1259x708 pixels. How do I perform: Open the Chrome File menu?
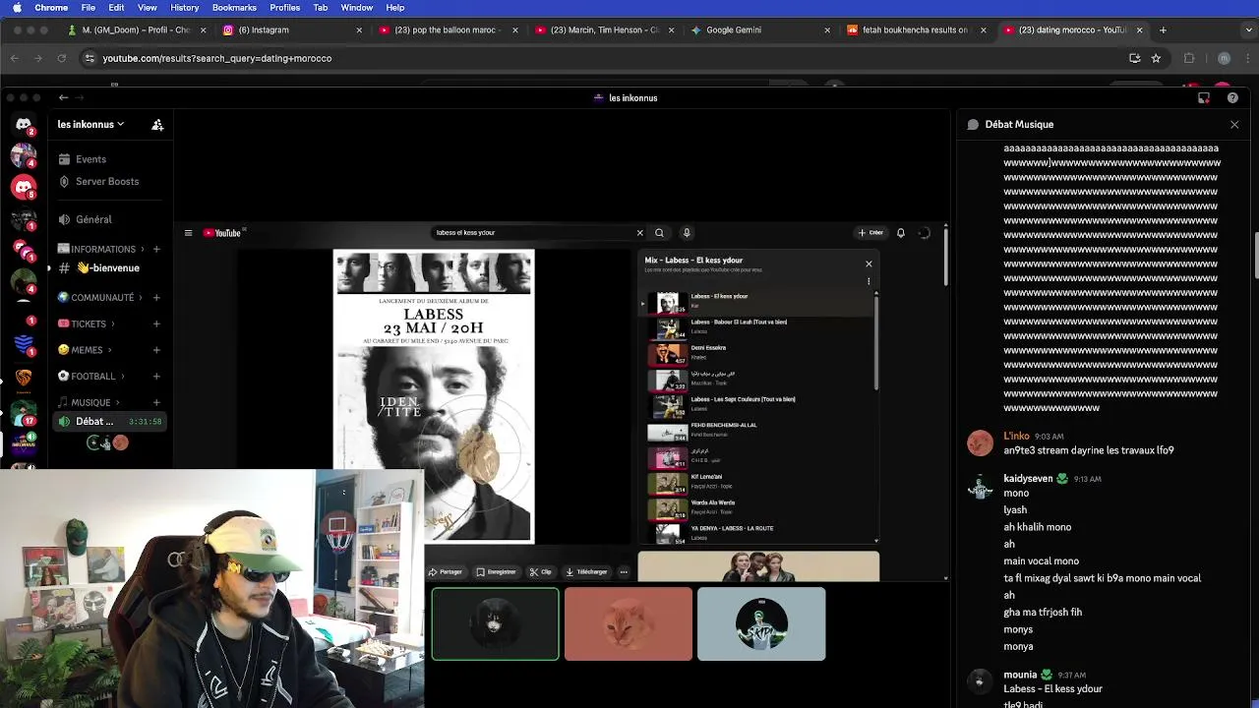point(89,7)
